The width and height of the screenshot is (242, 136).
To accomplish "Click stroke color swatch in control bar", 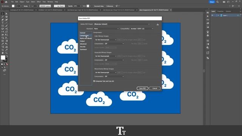I will 19,6.
